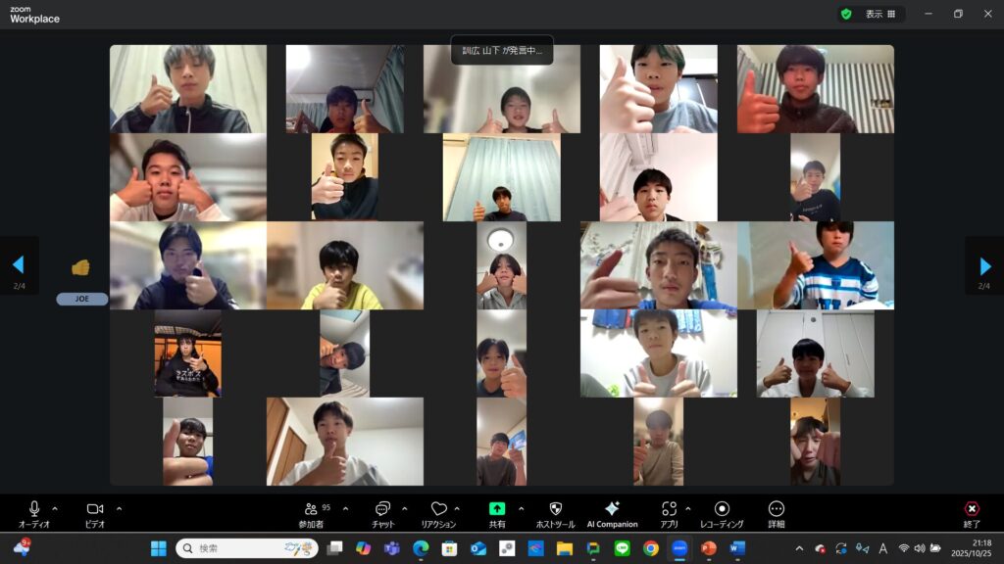Open the chat (チャット) panel
The image size is (1004, 564).
[382, 509]
